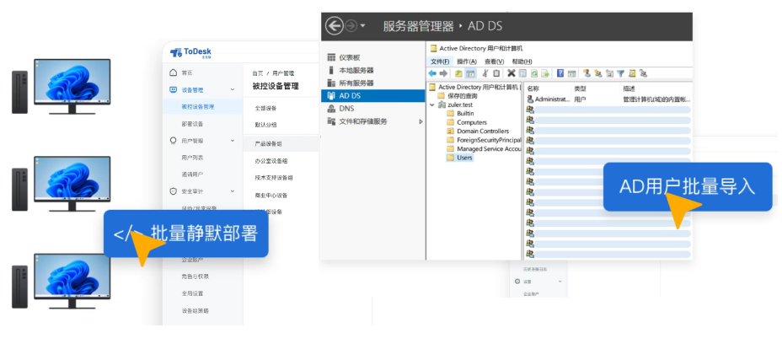Select the Users folder in AD tree
The height and width of the screenshot is (349, 782).
pos(463,158)
